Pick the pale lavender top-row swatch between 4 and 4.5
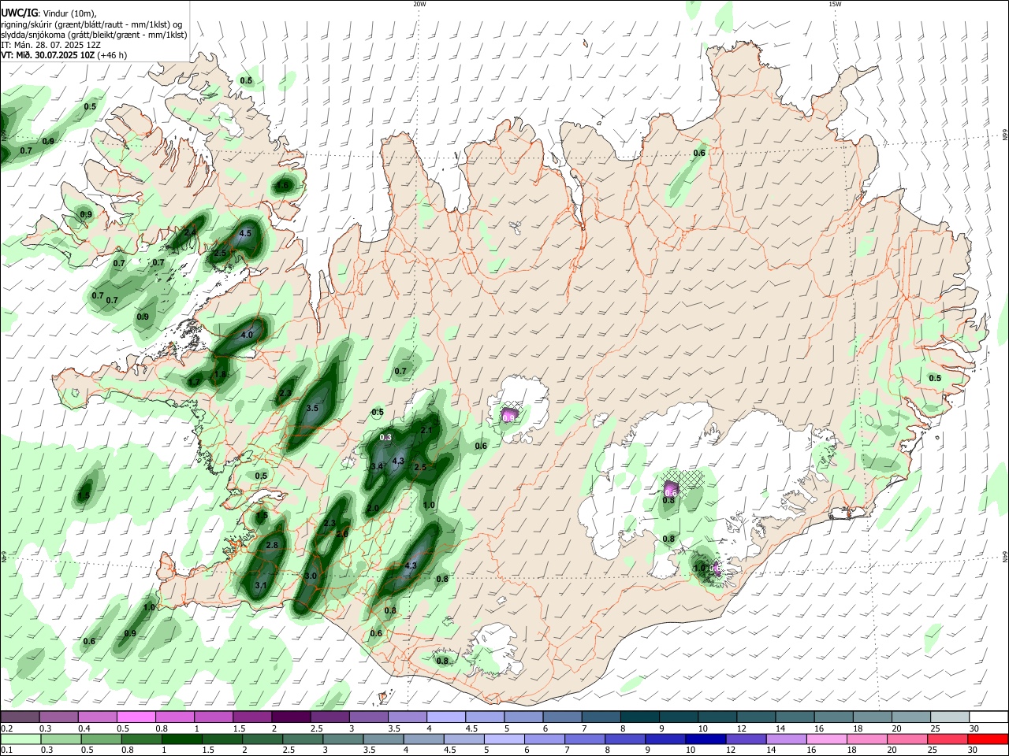Image resolution: width=1009 pixels, height=756 pixels. (445, 717)
